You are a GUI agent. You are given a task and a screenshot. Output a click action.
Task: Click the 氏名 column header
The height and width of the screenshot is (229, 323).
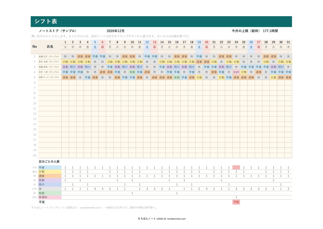pyautogui.click(x=50, y=46)
